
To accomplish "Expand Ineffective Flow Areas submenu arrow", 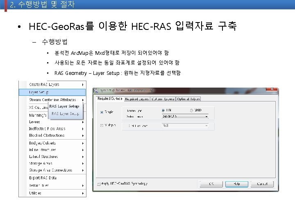I will [83, 129].
